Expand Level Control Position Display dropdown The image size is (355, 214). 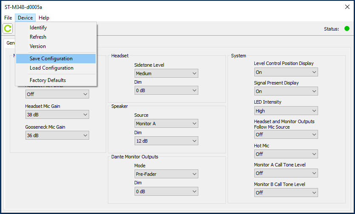pos(286,72)
